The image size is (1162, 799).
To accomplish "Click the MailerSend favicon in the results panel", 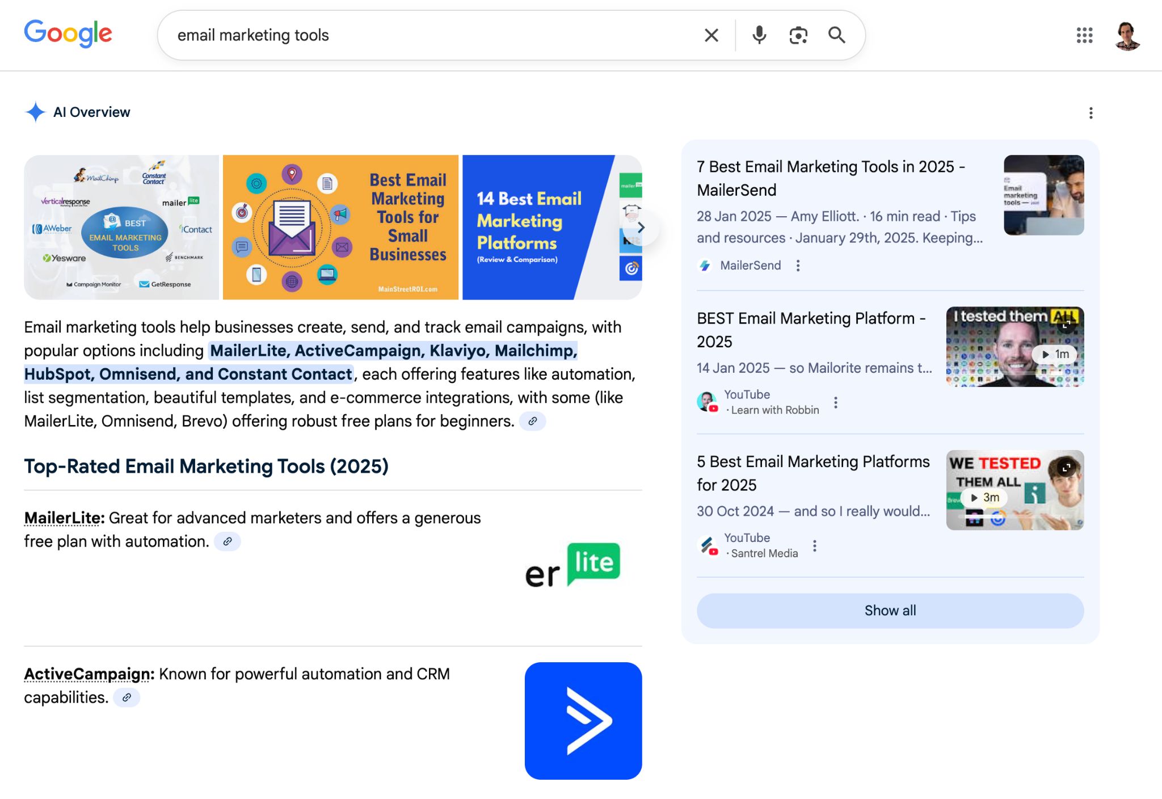I will tap(704, 266).
